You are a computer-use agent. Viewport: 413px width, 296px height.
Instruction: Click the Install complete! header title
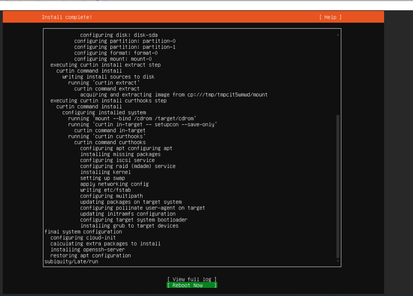pyautogui.click(x=67, y=17)
